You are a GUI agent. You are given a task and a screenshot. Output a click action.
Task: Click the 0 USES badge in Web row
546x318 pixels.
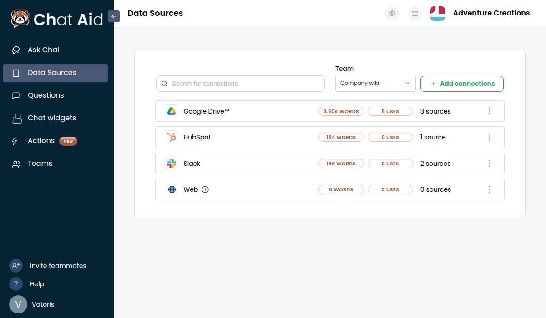click(390, 189)
